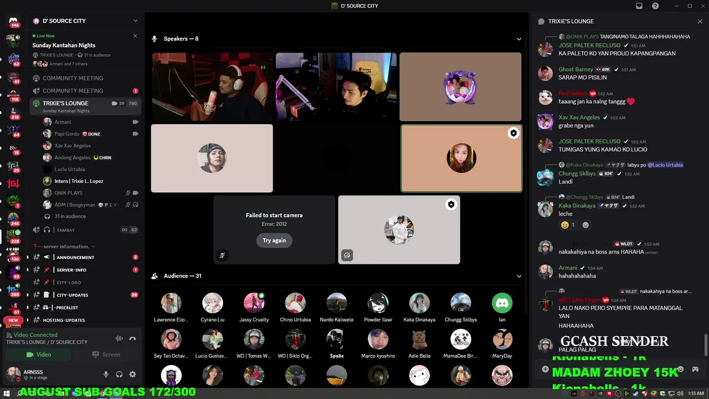
Task: Click @Lucio Urtubia mention in chat
Action: [x=665, y=165]
